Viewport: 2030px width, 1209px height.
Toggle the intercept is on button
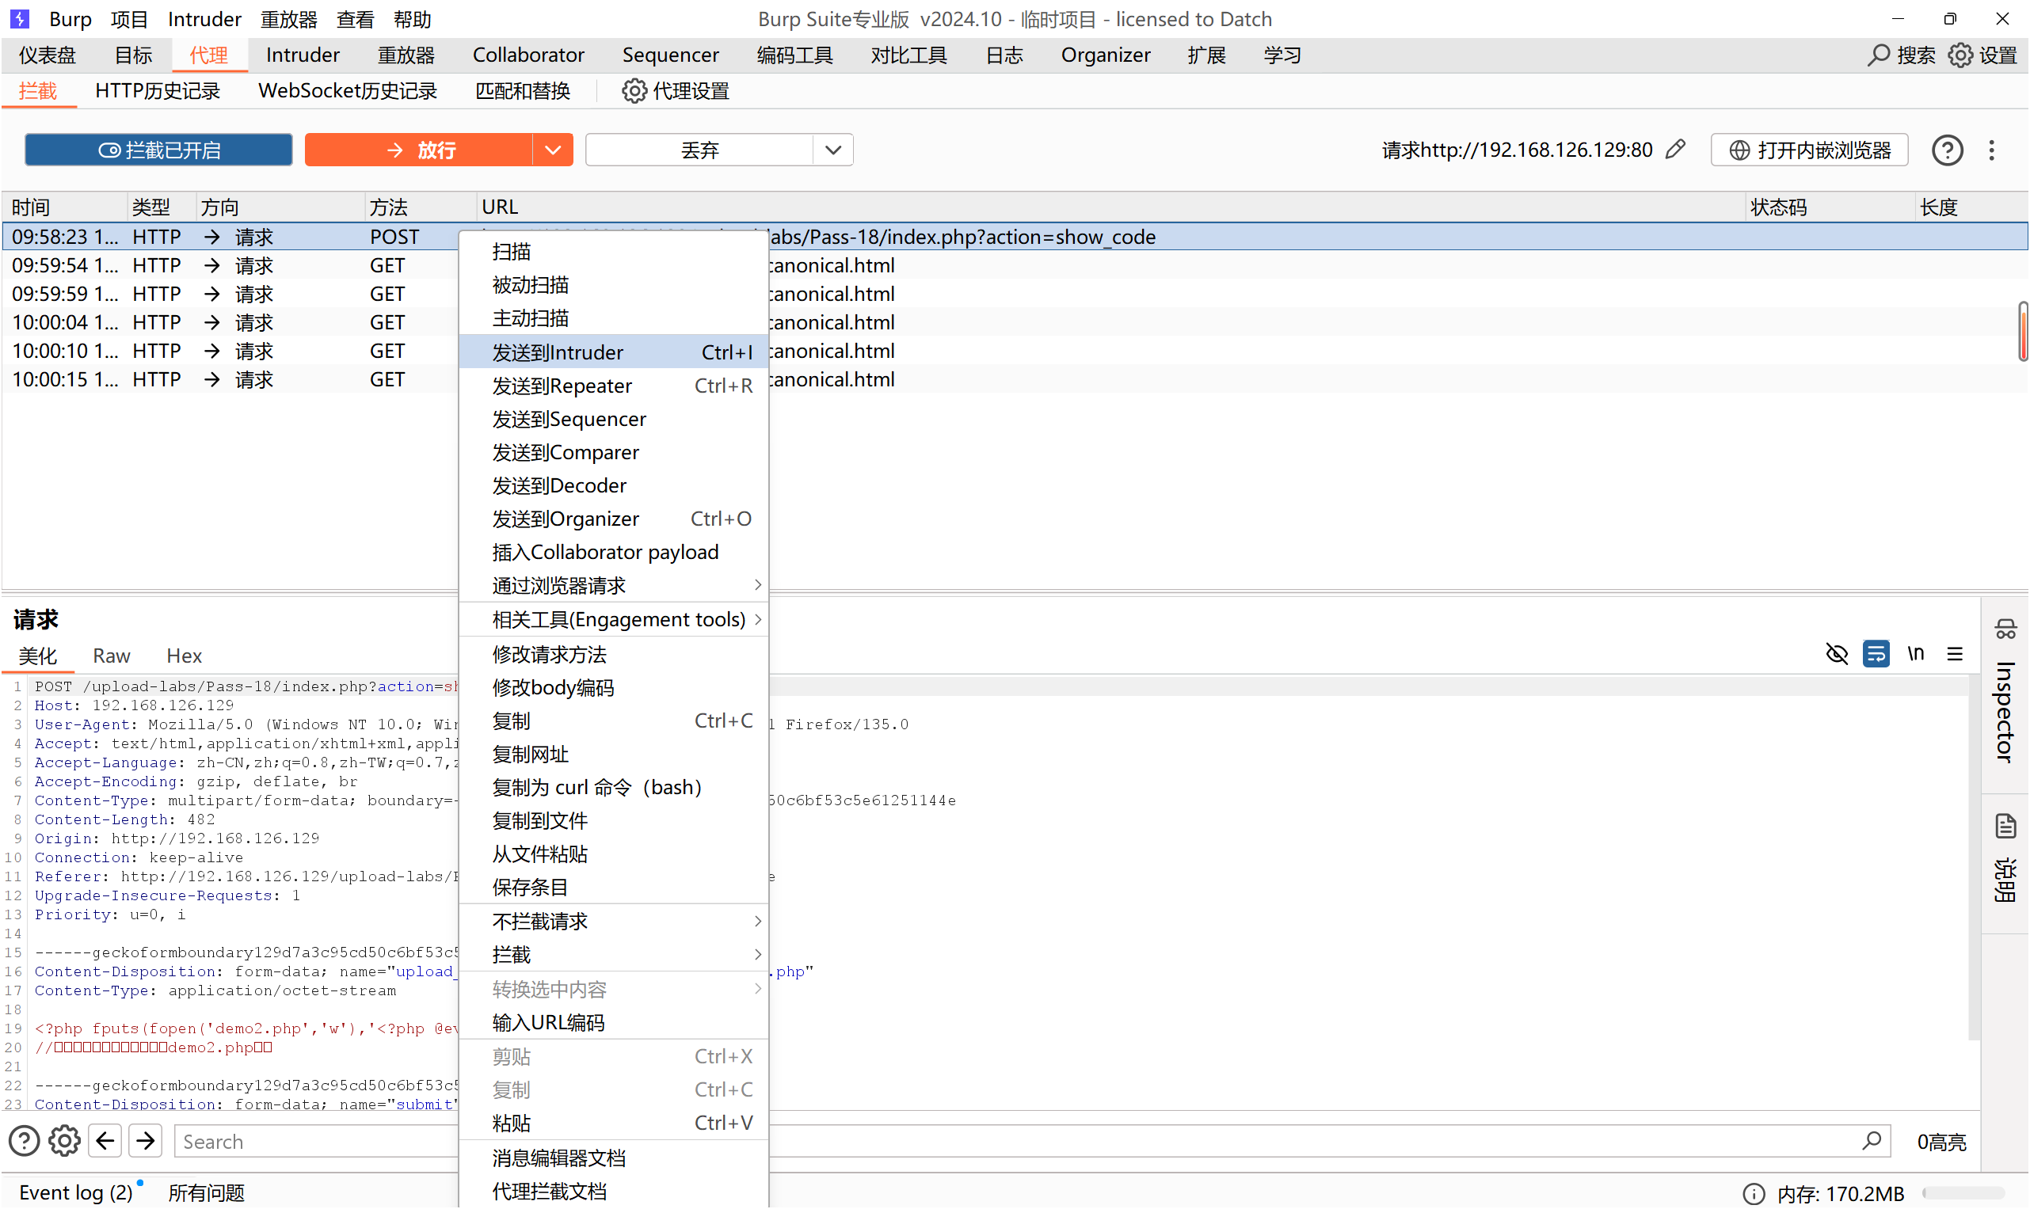pos(159,150)
